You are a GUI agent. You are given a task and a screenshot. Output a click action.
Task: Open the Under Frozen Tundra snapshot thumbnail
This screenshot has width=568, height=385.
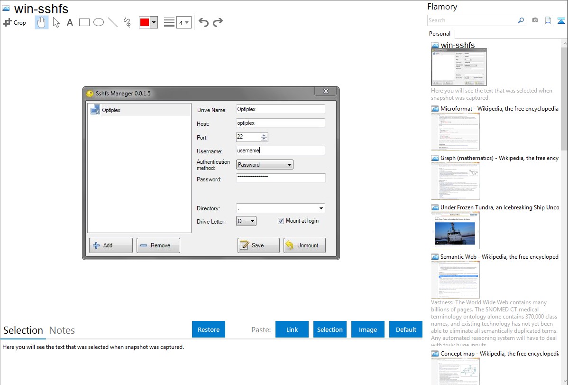[455, 230]
